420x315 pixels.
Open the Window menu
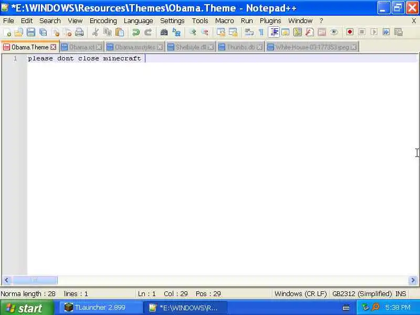300,20
